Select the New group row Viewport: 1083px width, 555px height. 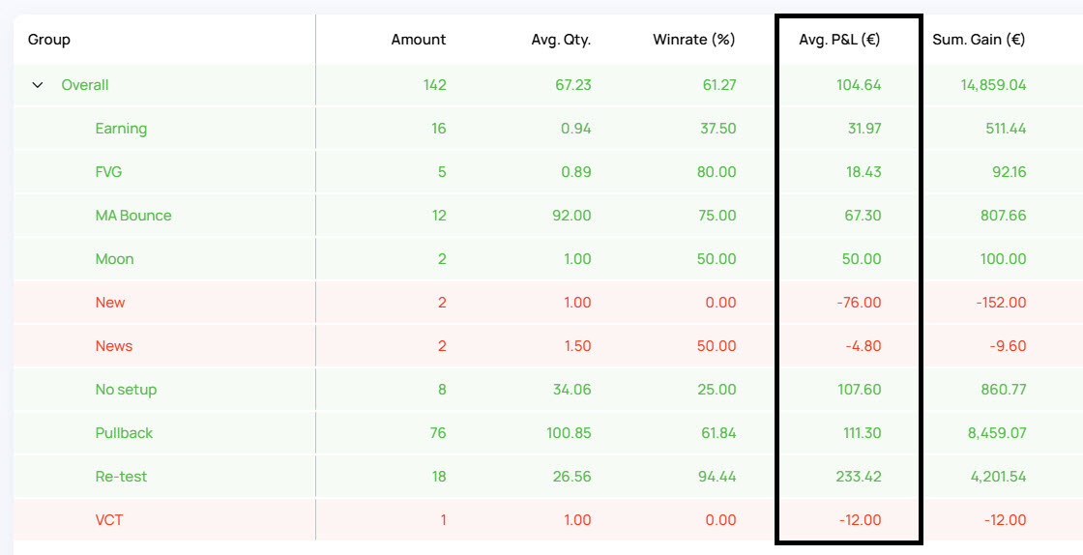548,303
